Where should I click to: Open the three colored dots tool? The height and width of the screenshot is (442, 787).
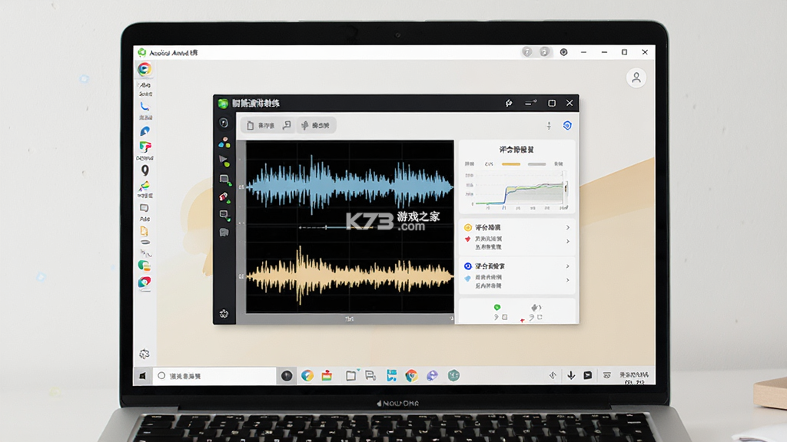coord(224,142)
